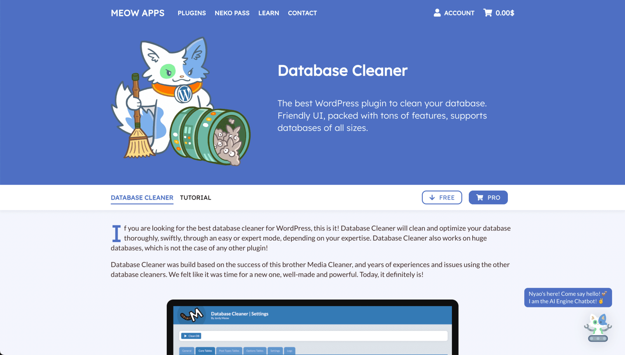Click the 0.00$ cart total
Screen dimensions: 625x355
[x=505, y=13]
